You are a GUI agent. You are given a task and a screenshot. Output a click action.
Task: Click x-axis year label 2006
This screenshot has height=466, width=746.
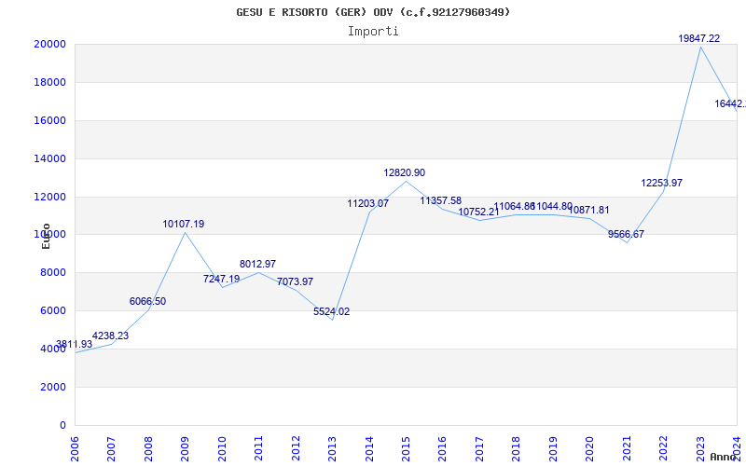coord(76,448)
